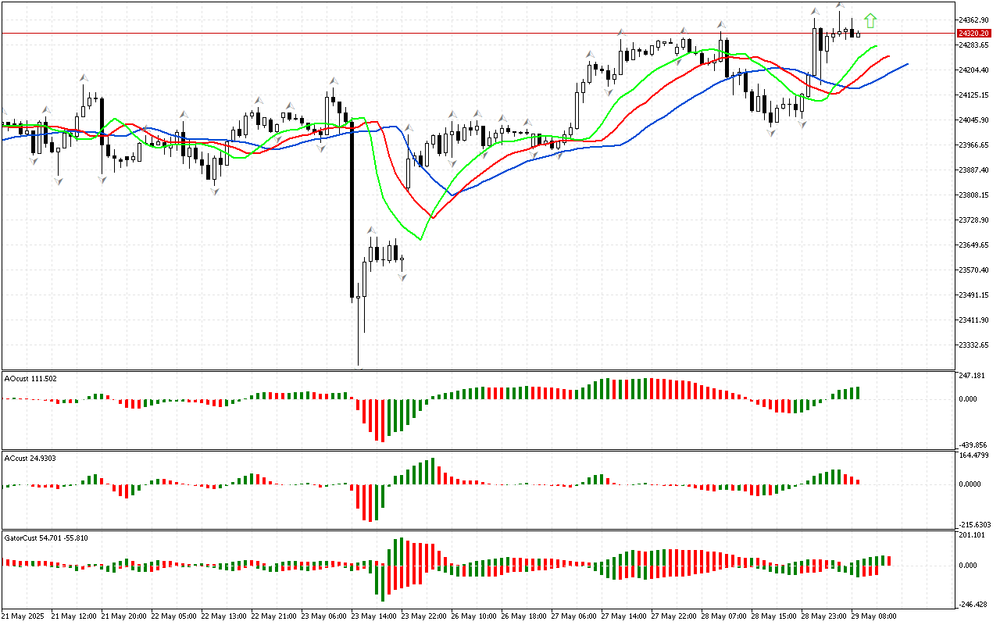Click the 29 May 08:00 time label
The height and width of the screenshot is (625, 1000).
873,616
